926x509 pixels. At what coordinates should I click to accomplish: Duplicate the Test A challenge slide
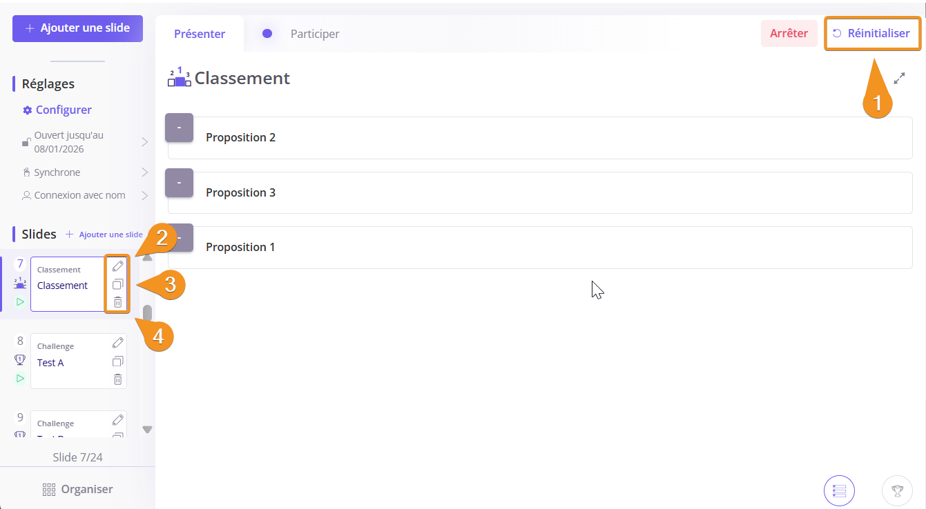[x=118, y=361]
